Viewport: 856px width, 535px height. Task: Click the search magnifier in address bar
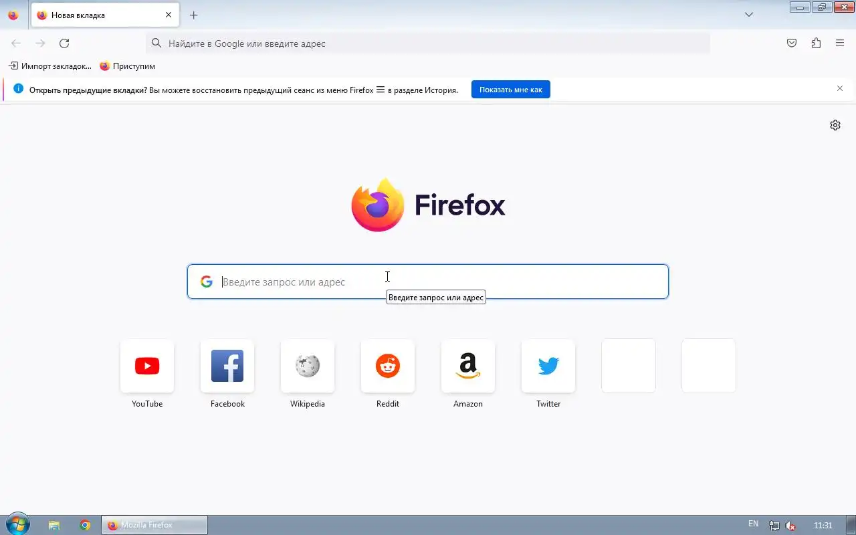point(156,43)
